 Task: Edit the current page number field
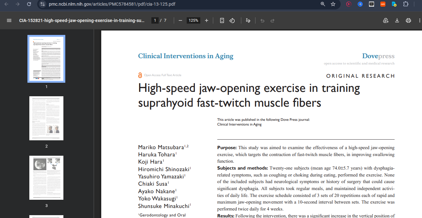click(155, 20)
